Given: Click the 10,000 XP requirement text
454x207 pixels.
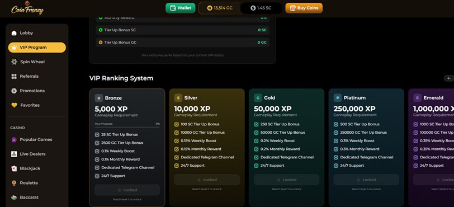Looking at the screenshot, I should point(192,109).
